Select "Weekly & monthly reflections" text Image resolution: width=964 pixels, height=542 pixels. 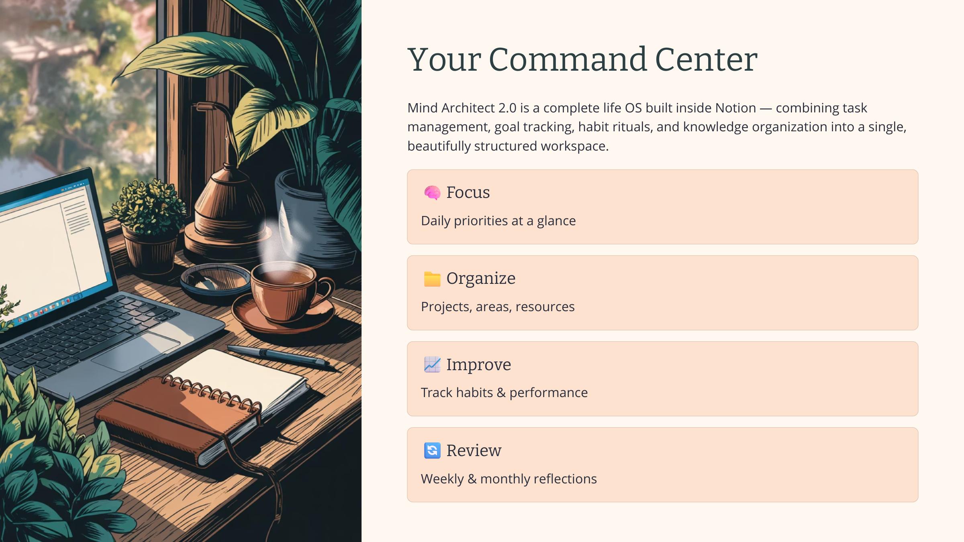[509, 479]
